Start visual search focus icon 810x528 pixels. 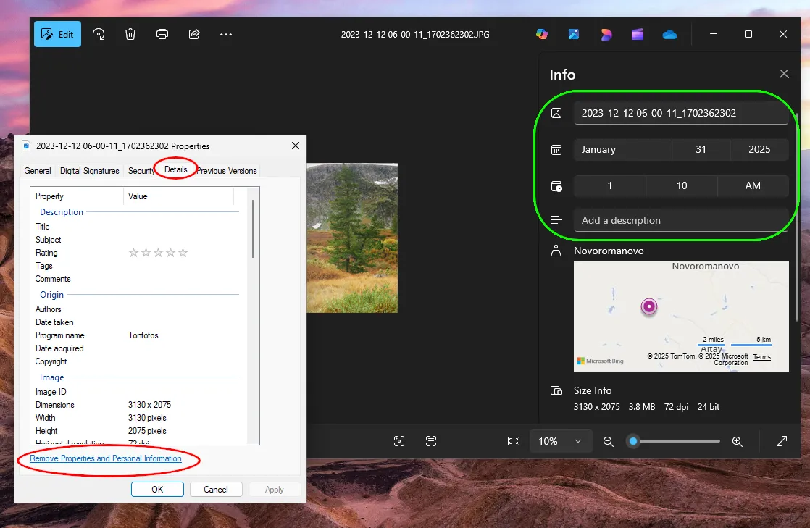[398, 441]
